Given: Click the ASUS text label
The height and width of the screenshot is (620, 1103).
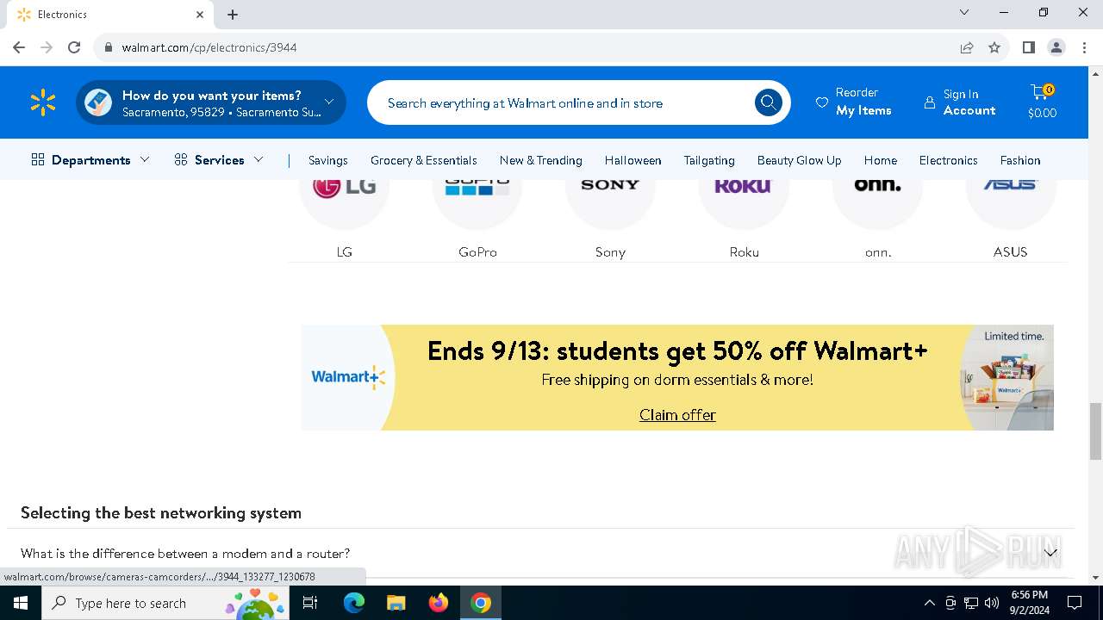Looking at the screenshot, I should click(x=1010, y=252).
